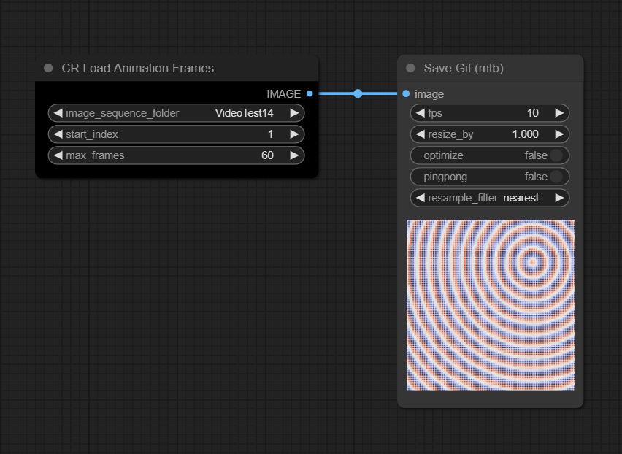Select previous resample_filter option
Image resolution: width=622 pixels, height=454 pixels.
tap(420, 198)
